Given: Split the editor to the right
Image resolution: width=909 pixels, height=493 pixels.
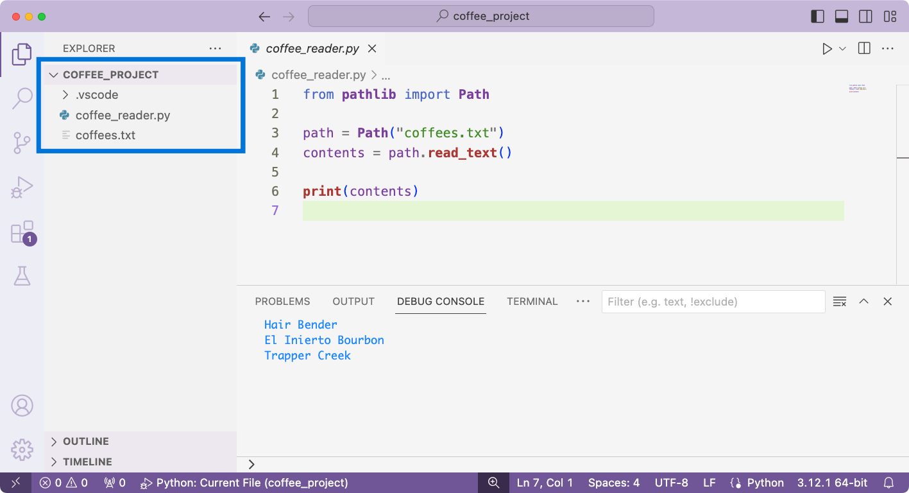Looking at the screenshot, I should coord(863,48).
